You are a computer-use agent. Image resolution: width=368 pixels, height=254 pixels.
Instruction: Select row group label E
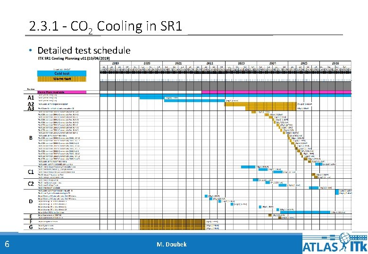(31, 216)
